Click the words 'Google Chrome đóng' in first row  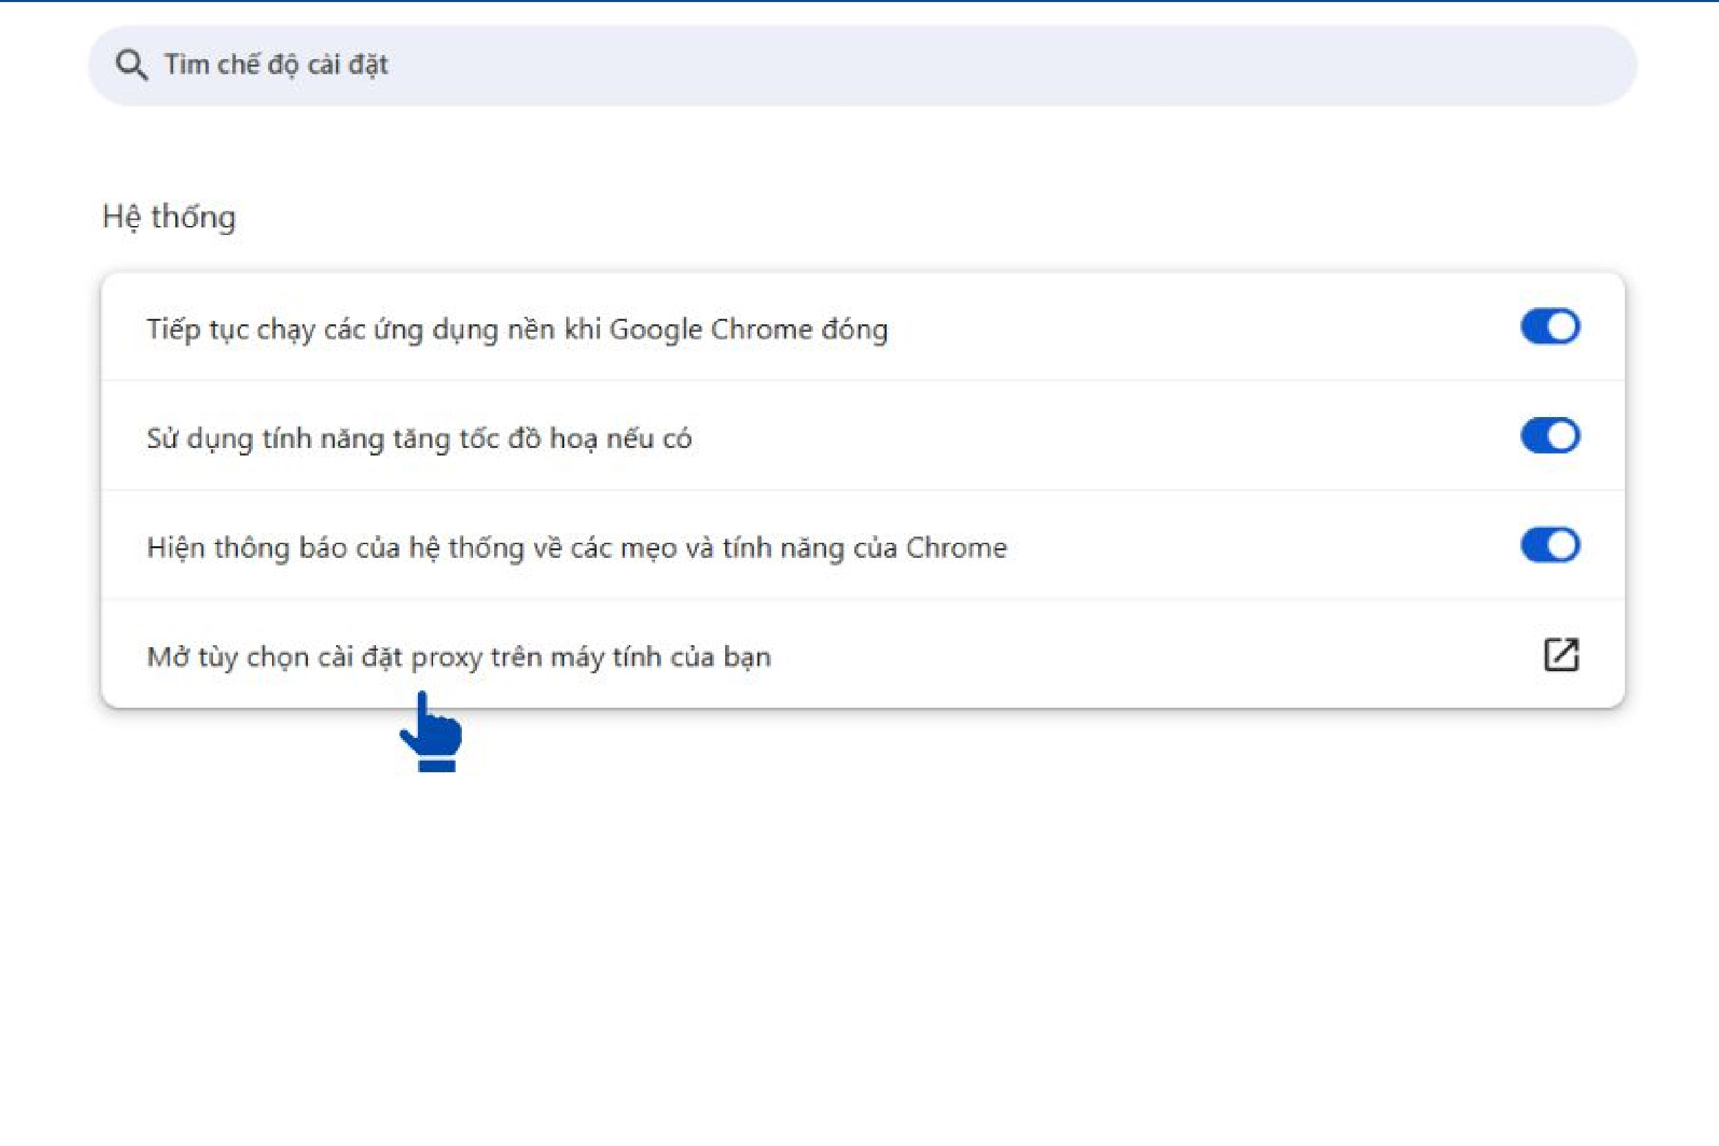pyautogui.click(x=748, y=330)
